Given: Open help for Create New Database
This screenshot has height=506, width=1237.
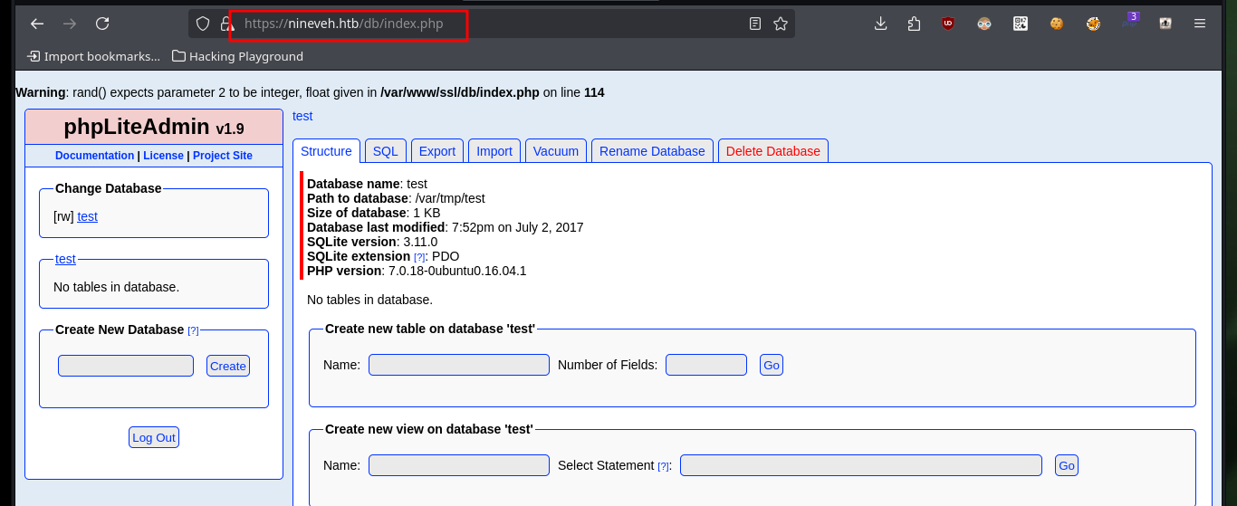Looking at the screenshot, I should point(193,330).
